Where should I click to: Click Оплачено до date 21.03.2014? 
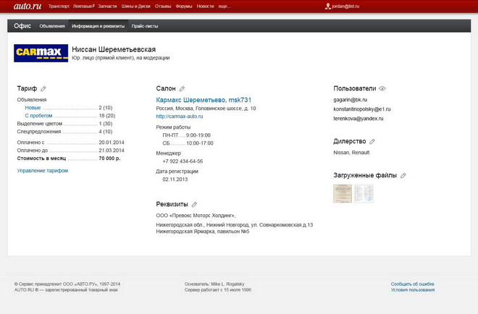[x=112, y=150]
